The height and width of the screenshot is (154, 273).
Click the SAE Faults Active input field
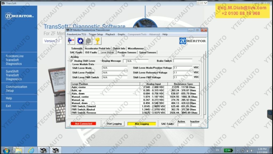coord(182,124)
